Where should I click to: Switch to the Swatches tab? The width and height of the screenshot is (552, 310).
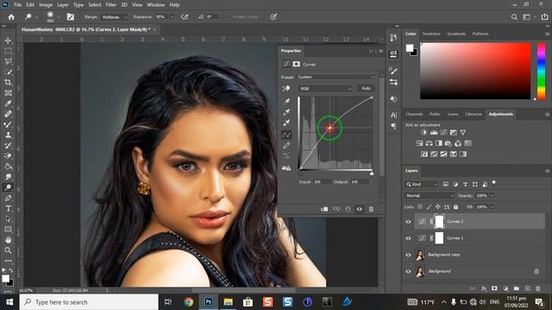click(x=431, y=34)
